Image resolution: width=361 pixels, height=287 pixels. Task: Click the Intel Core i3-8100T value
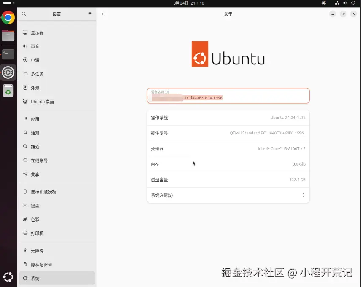[282, 149]
